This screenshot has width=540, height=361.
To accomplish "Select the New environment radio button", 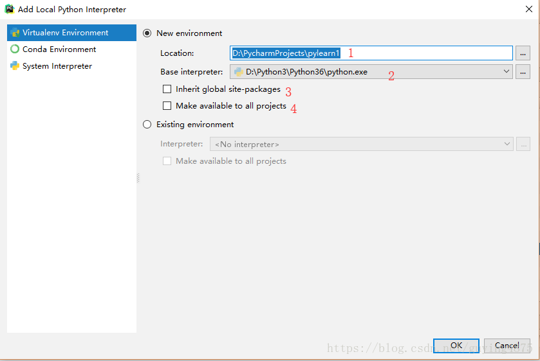I will point(147,33).
